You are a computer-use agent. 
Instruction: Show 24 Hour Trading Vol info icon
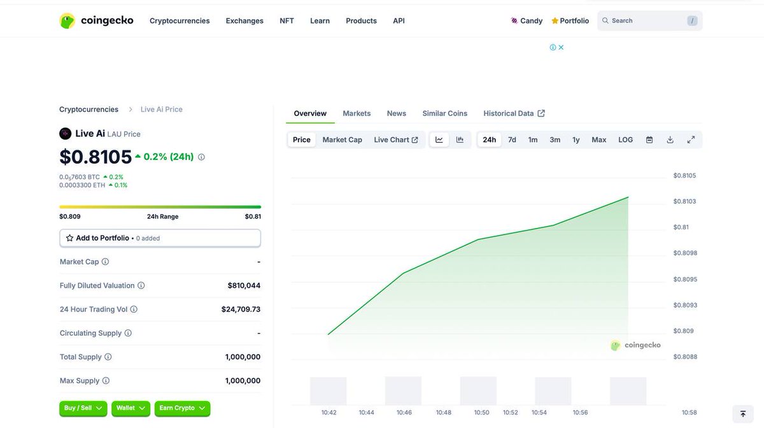tap(134, 309)
